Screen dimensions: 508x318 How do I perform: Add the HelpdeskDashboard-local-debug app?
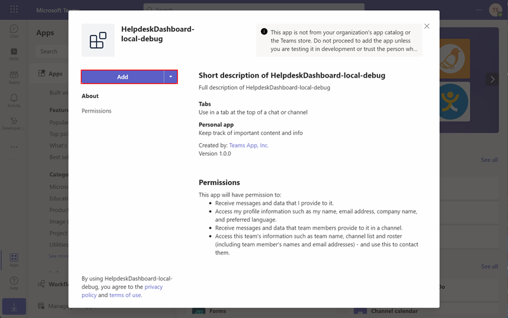coord(123,77)
